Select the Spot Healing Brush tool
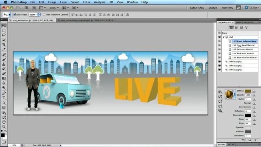The width and height of the screenshot is (261, 147). tap(4, 55)
